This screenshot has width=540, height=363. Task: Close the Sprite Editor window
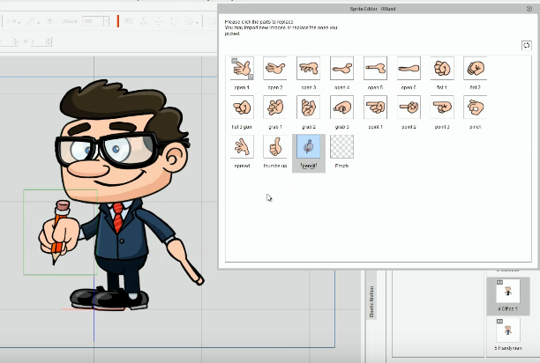pyautogui.click(x=529, y=9)
